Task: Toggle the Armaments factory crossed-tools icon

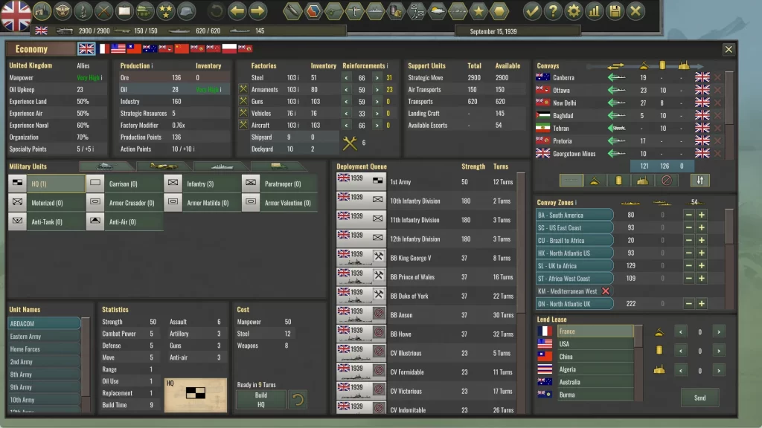Action: point(243,90)
